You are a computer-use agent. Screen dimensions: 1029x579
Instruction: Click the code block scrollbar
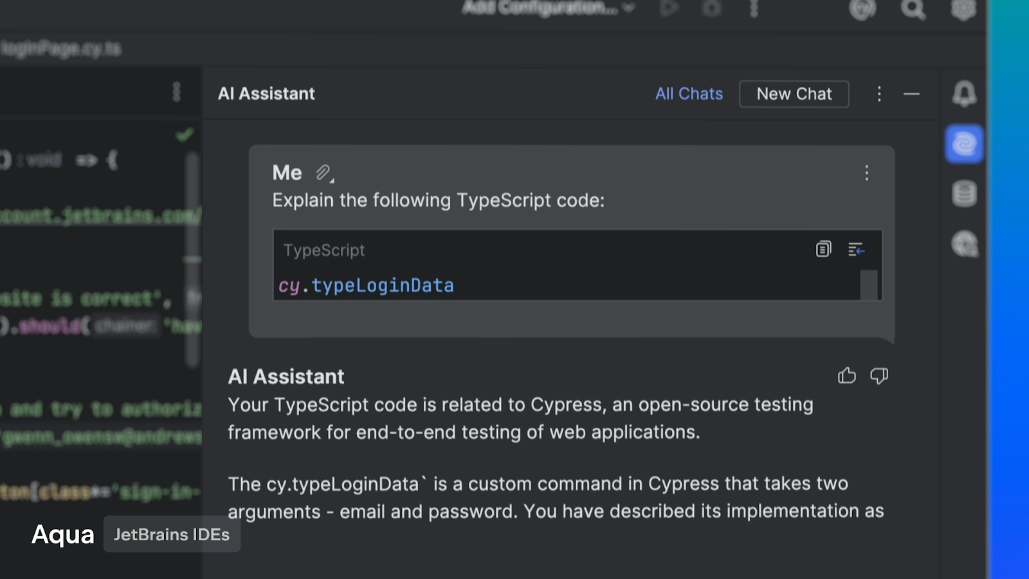(869, 285)
